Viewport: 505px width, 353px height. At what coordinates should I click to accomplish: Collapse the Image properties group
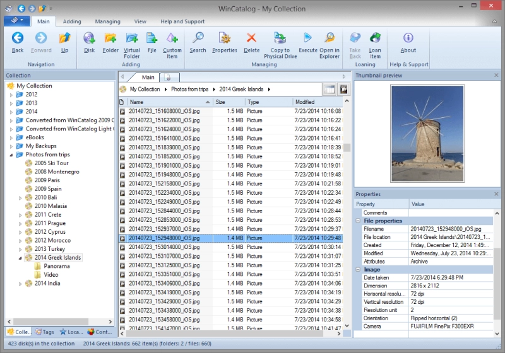tap(358, 270)
